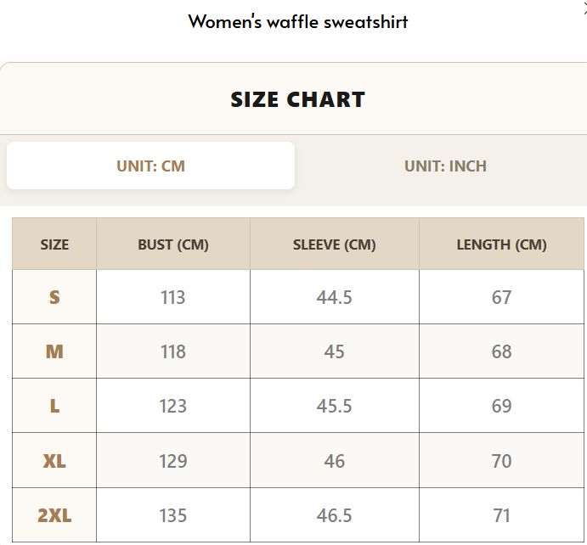The width and height of the screenshot is (587, 545).
Task: Click the BUST (CM) column header
Action: (x=173, y=244)
